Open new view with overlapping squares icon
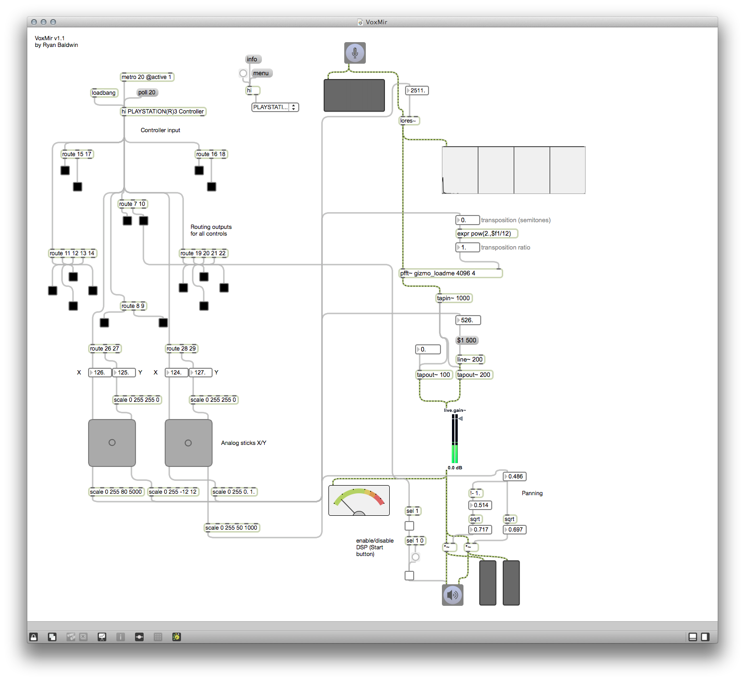 52,636
